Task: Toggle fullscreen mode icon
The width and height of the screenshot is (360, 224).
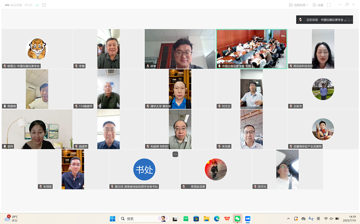Action: pos(329,5)
